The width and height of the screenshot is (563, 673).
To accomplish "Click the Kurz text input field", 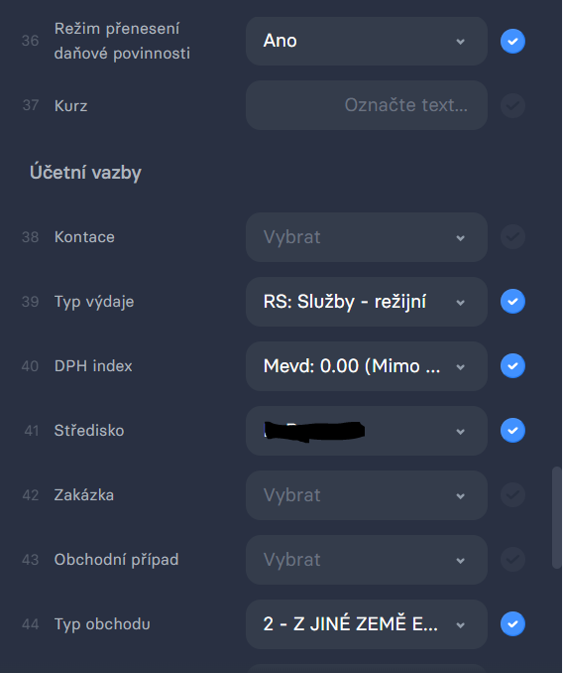I will [367, 105].
